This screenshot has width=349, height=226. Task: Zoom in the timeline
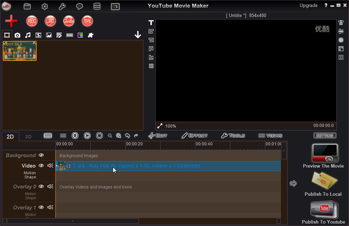(119, 136)
